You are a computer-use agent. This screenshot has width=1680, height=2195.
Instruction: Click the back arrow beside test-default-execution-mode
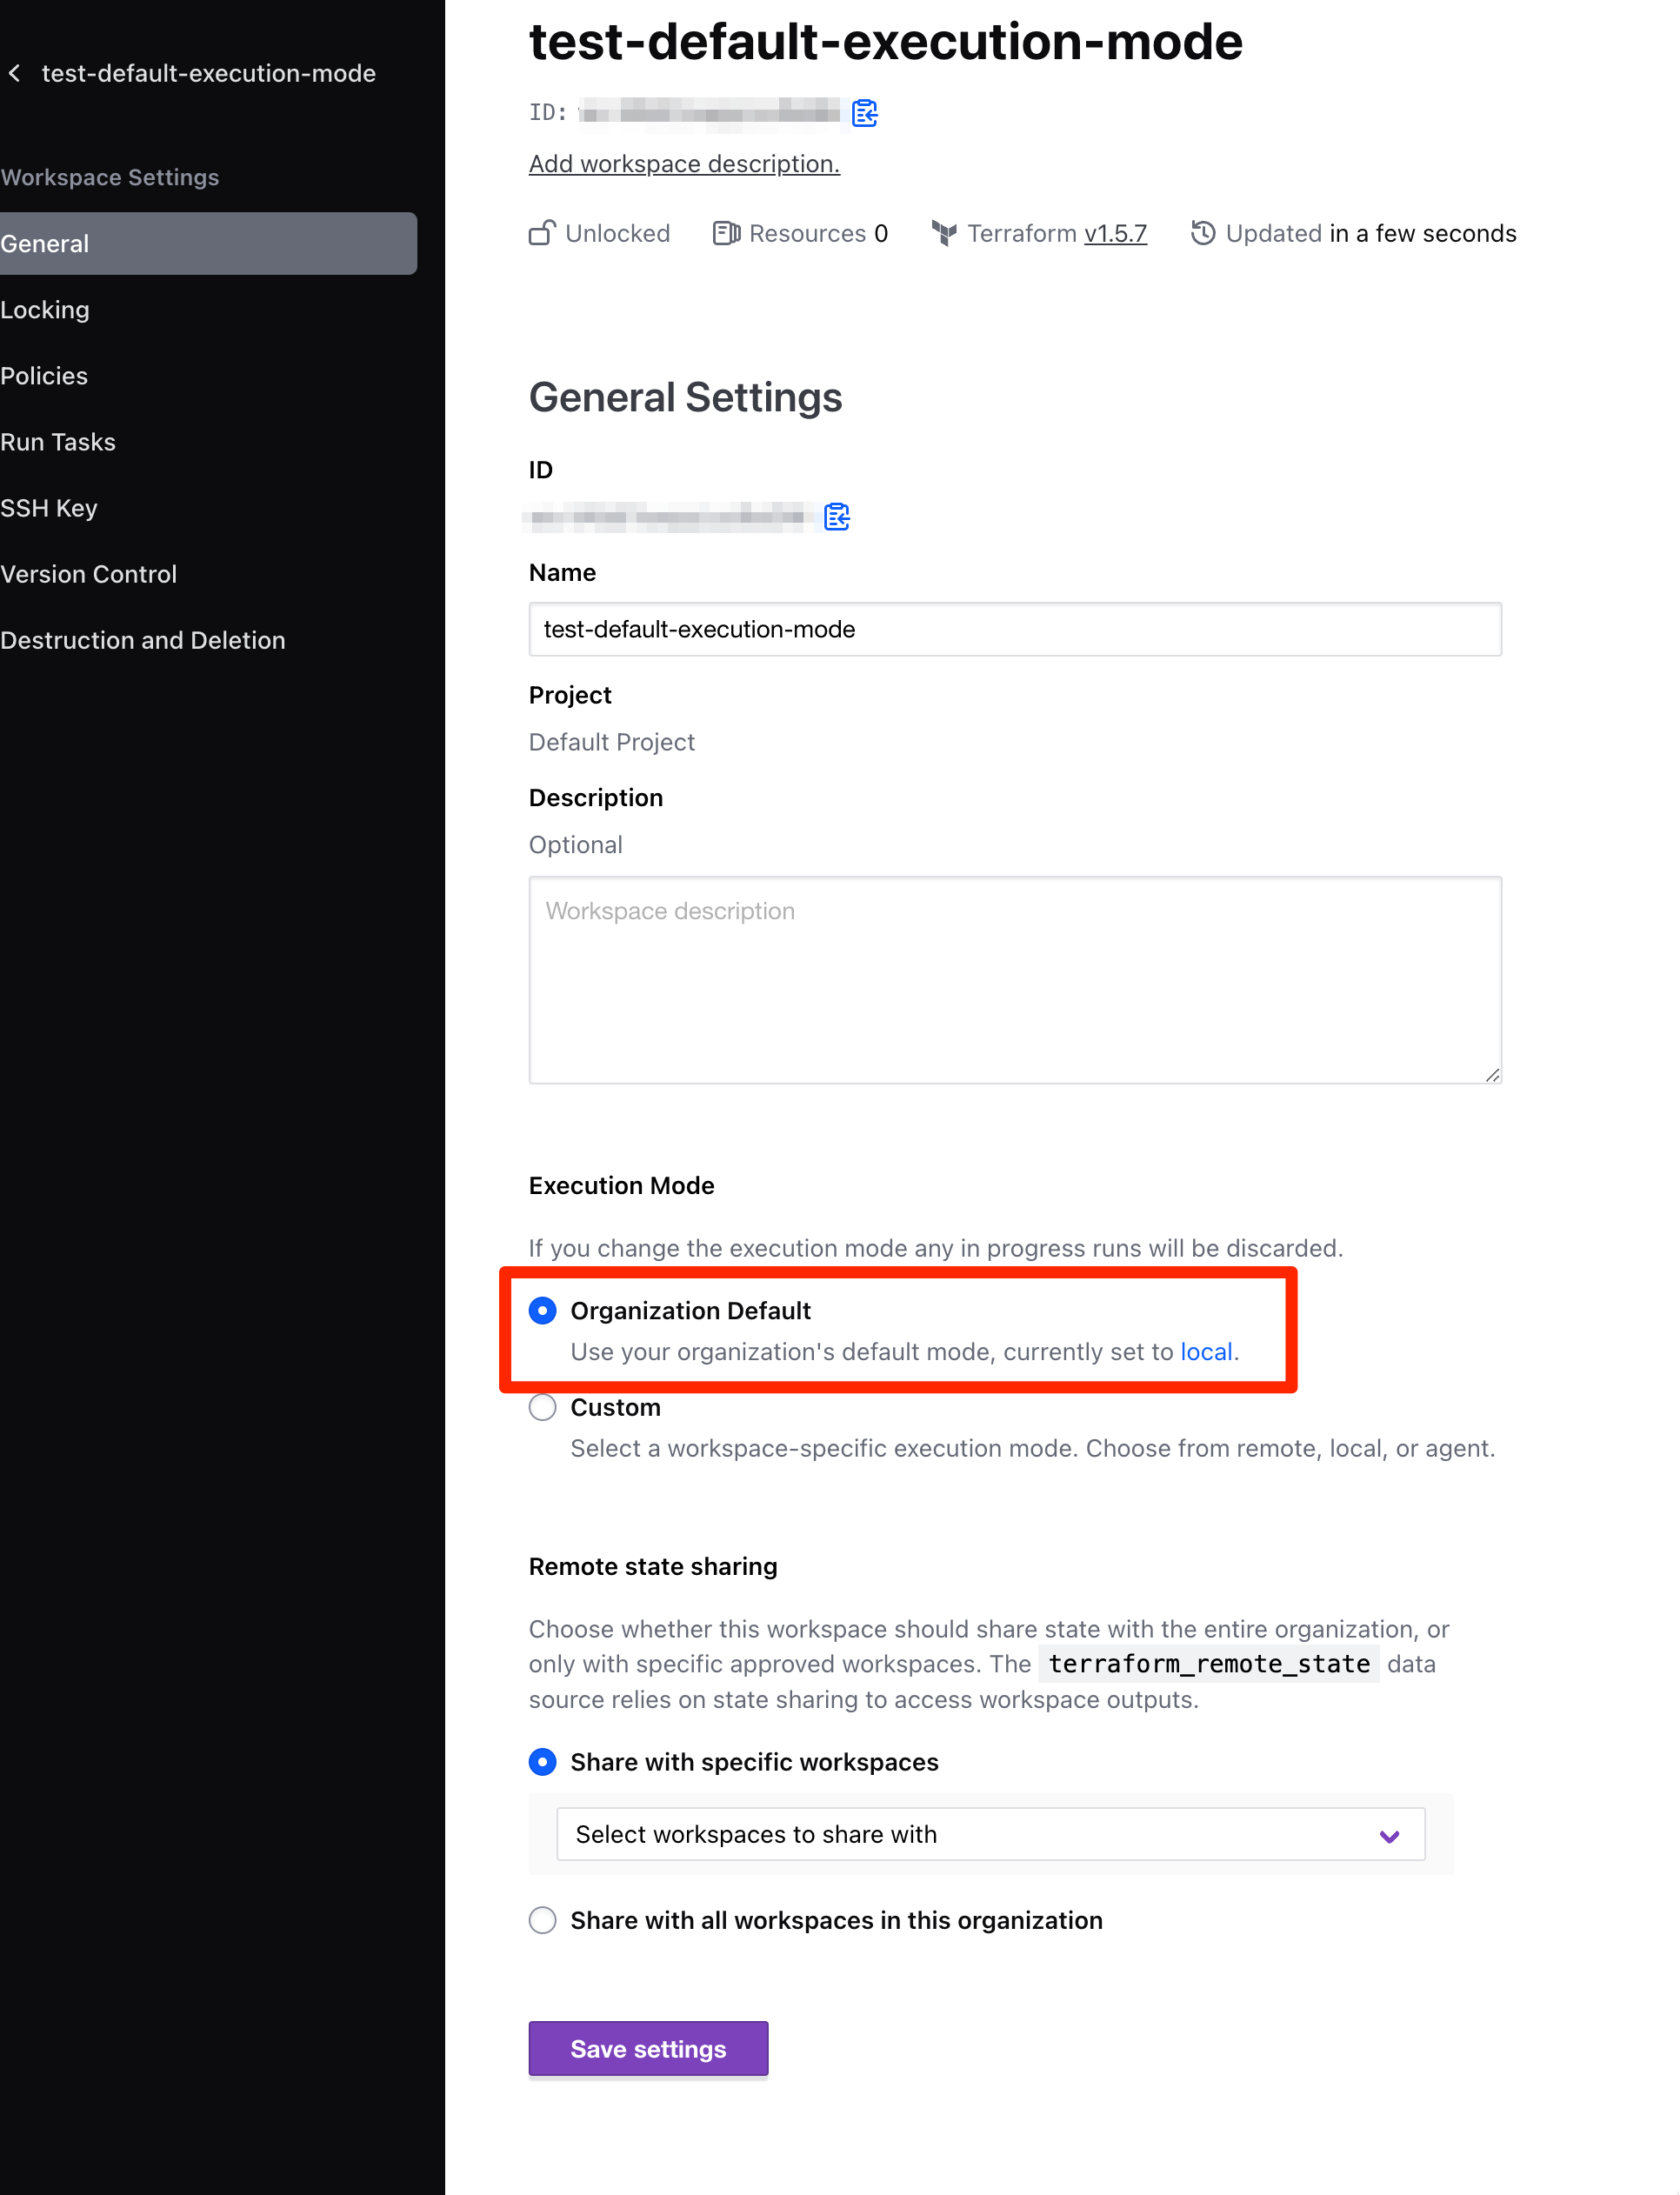[16, 72]
